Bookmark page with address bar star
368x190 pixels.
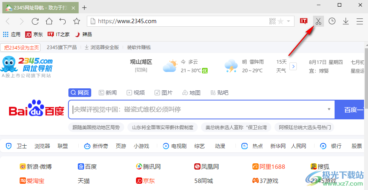pyautogui.click(x=280, y=22)
